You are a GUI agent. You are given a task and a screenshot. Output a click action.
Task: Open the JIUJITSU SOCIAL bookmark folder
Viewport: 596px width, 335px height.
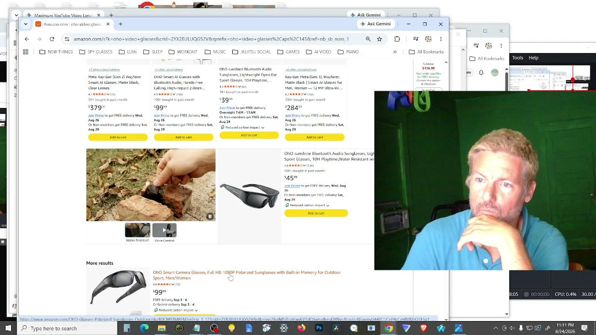pyautogui.click(x=251, y=52)
